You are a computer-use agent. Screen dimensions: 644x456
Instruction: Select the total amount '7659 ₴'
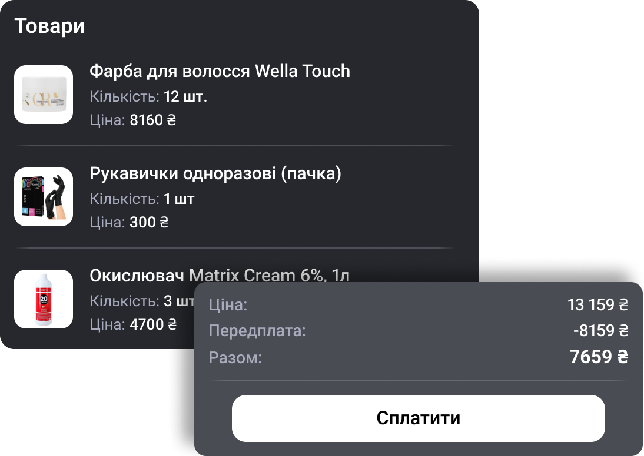coord(595,357)
